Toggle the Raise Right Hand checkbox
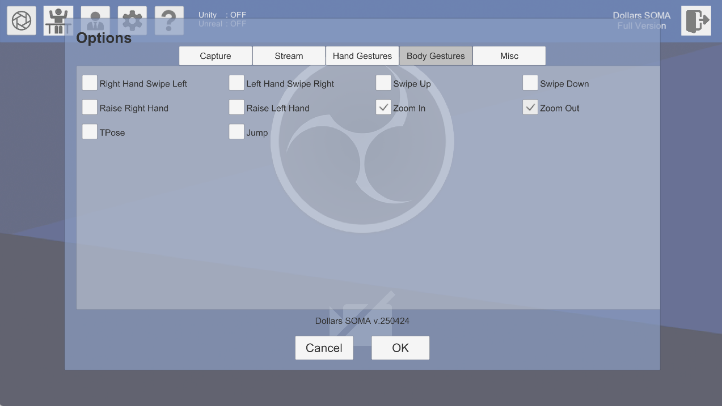The image size is (722, 406). click(x=90, y=108)
